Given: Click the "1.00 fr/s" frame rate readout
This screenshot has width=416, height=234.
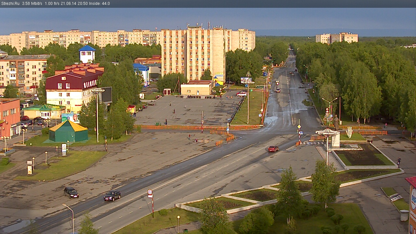Looking at the screenshot, I should (x=52, y=4).
